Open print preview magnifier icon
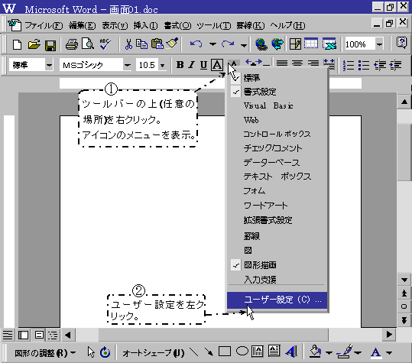 88,44
